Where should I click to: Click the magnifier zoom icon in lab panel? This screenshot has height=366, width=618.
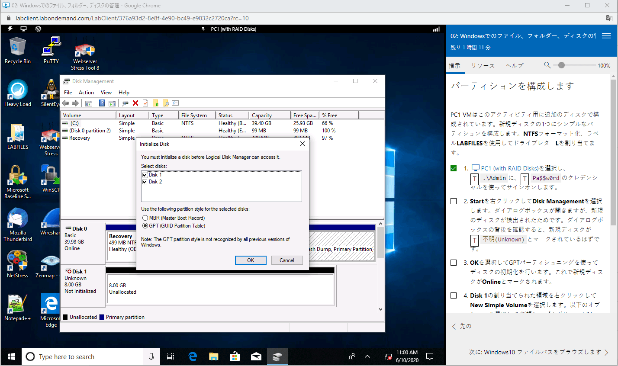[x=547, y=65]
